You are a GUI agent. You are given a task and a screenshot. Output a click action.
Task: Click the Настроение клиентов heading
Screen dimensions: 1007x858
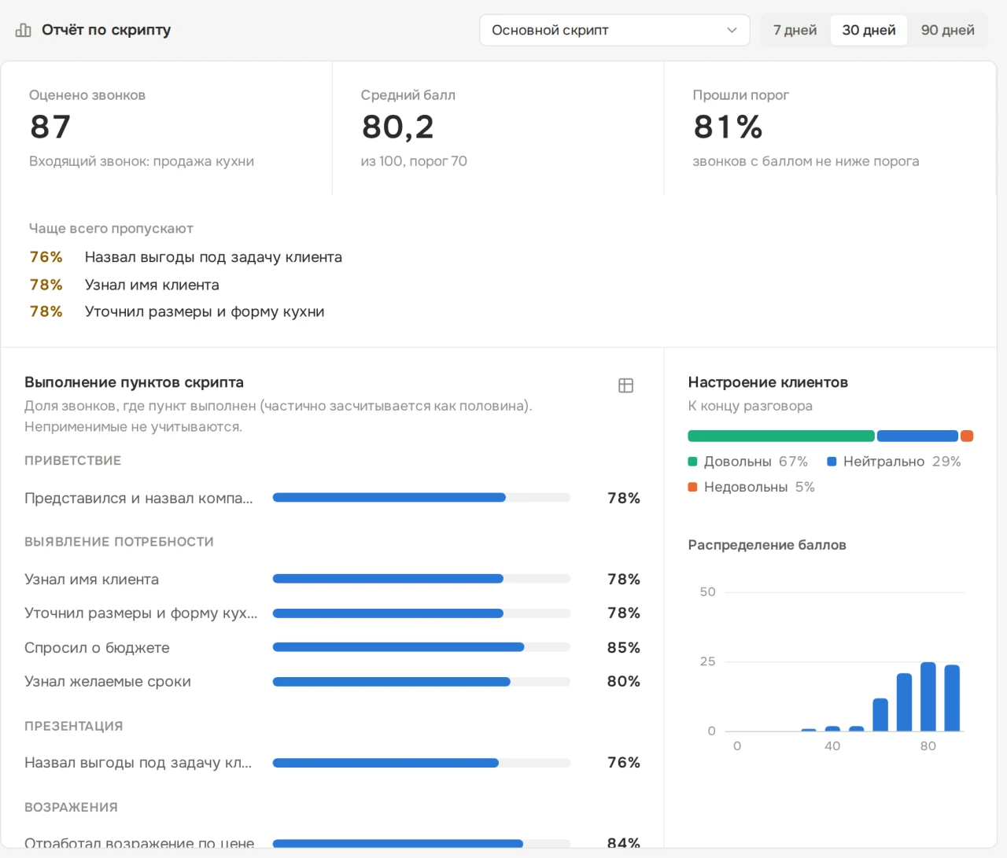pyautogui.click(x=768, y=382)
